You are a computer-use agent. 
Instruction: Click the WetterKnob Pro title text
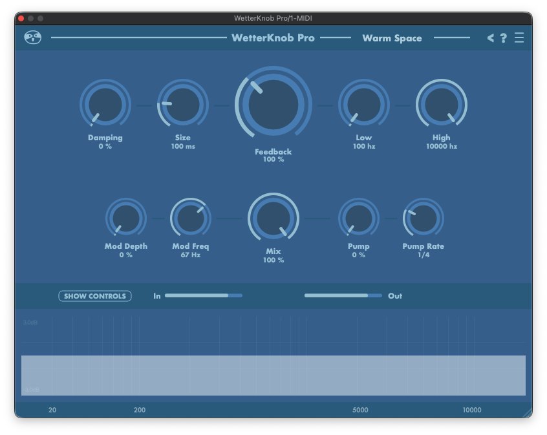pyautogui.click(x=273, y=38)
